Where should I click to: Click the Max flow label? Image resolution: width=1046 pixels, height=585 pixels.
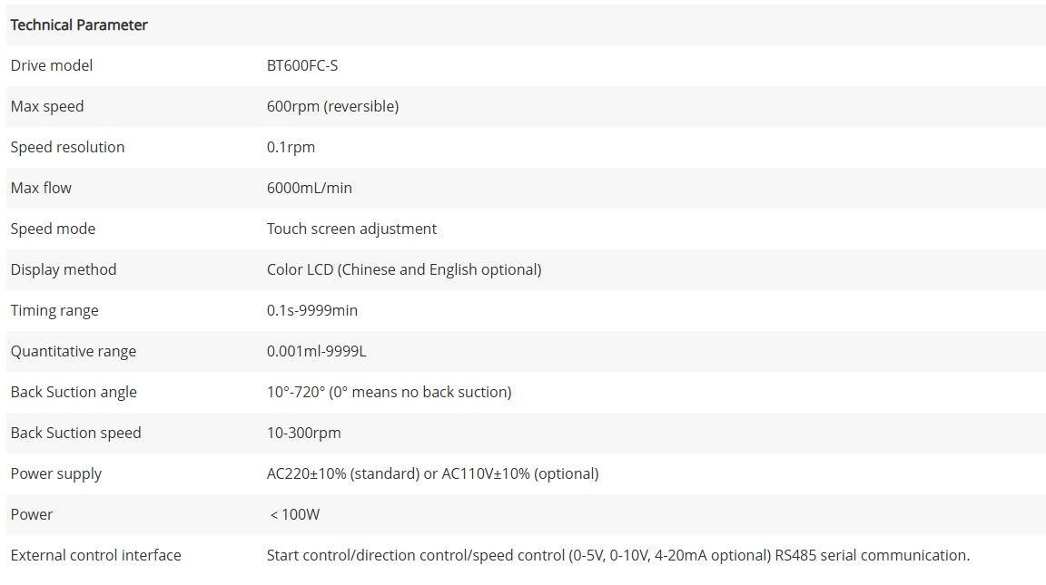(x=41, y=188)
